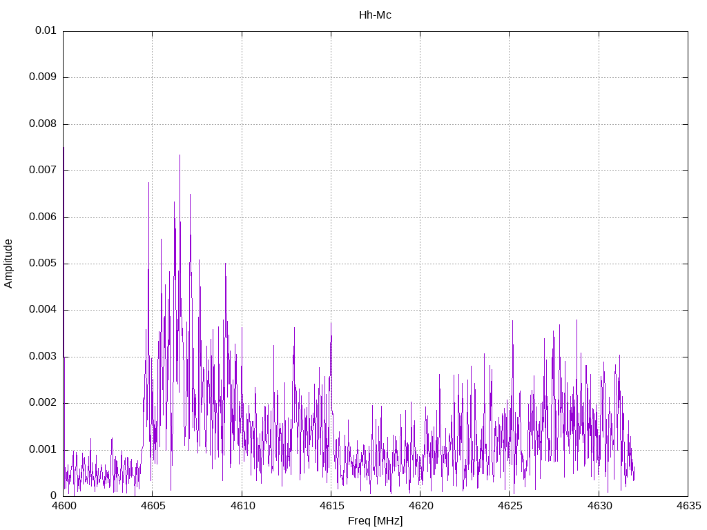Click the 0.005 amplitude tick label
The width and height of the screenshot is (707, 530).
[42, 264]
